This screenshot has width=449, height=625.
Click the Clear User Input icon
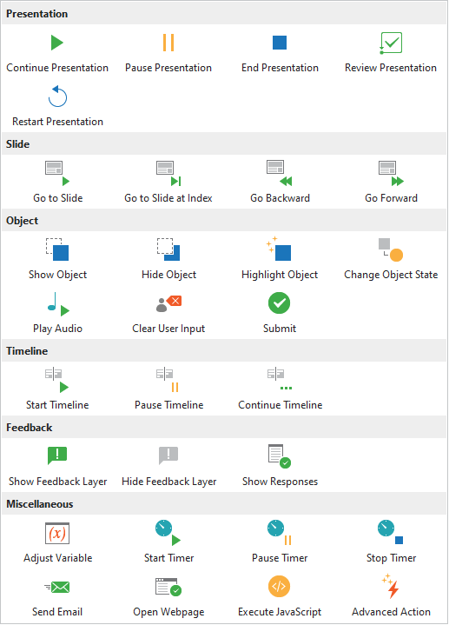pyautogui.click(x=168, y=303)
